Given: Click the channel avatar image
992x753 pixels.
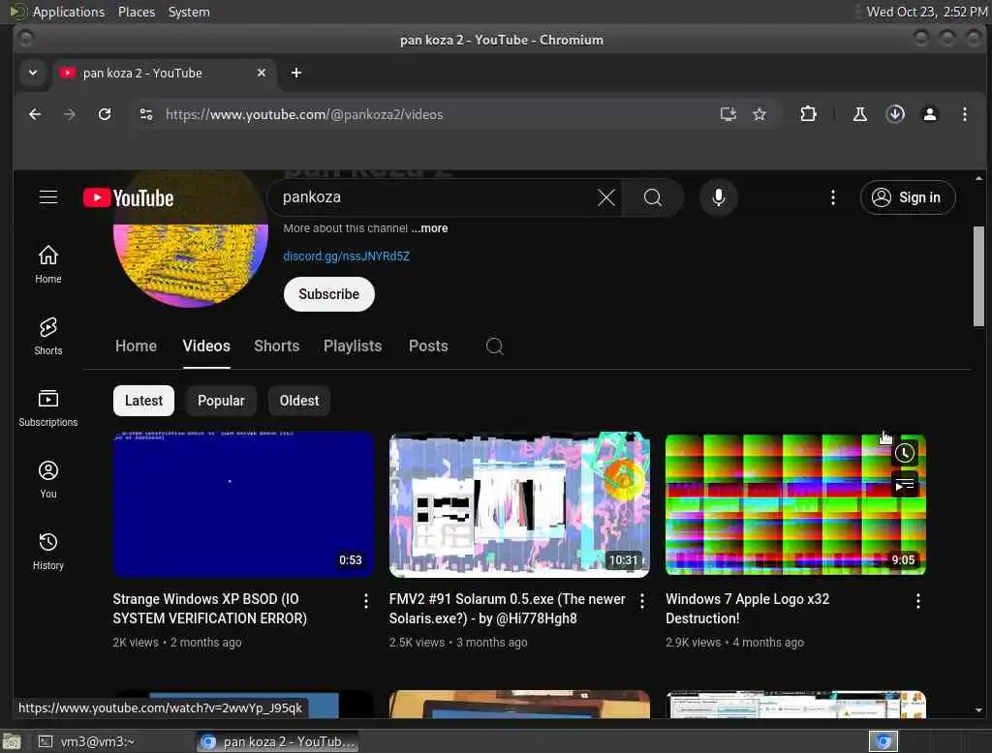Looking at the screenshot, I should [191, 265].
